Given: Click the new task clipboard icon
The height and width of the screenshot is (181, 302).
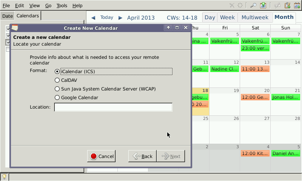Looking at the screenshot, I should pos(287,5).
